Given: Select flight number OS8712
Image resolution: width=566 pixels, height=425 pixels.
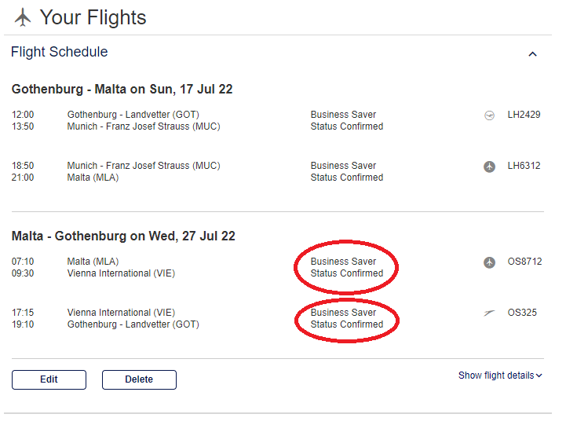Looking at the screenshot, I should pyautogui.click(x=524, y=262).
